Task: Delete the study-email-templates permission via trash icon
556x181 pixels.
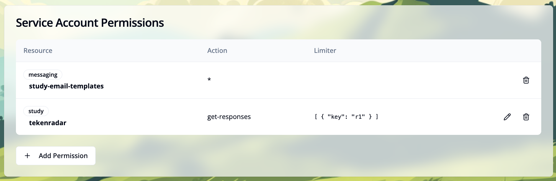Action: 526,80
